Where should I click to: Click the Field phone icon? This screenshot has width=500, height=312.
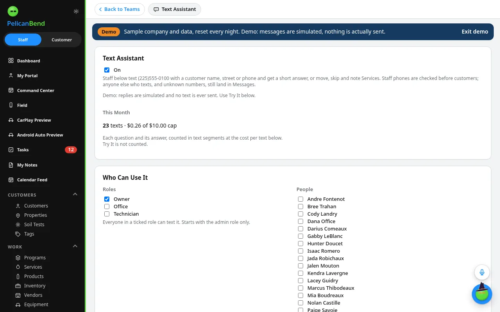11,105
